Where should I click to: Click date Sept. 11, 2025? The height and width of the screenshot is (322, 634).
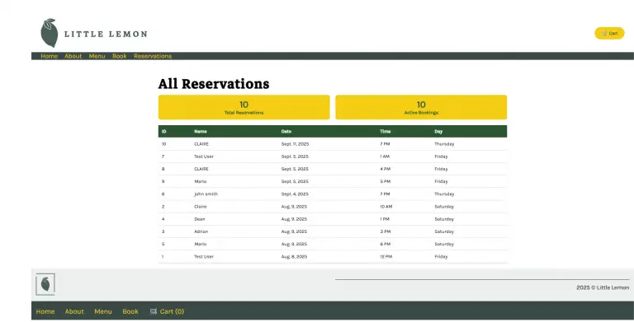[x=295, y=144]
